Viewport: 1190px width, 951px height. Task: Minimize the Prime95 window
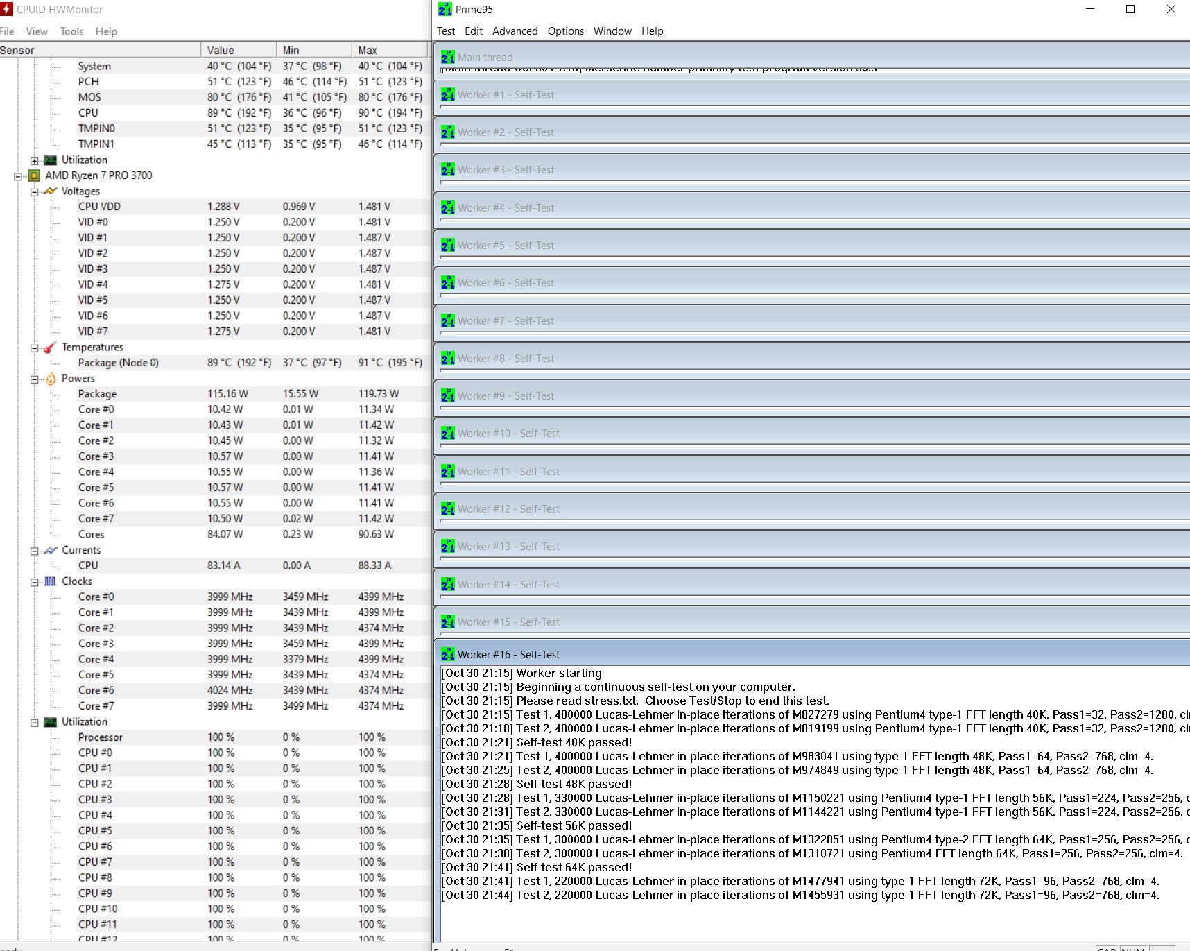[1090, 9]
